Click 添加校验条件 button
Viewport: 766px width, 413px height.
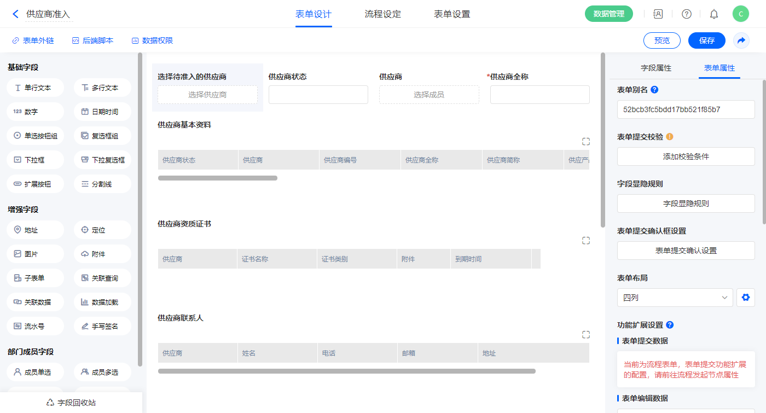click(686, 156)
